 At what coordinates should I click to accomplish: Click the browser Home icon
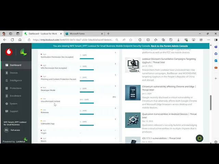point(20,40)
